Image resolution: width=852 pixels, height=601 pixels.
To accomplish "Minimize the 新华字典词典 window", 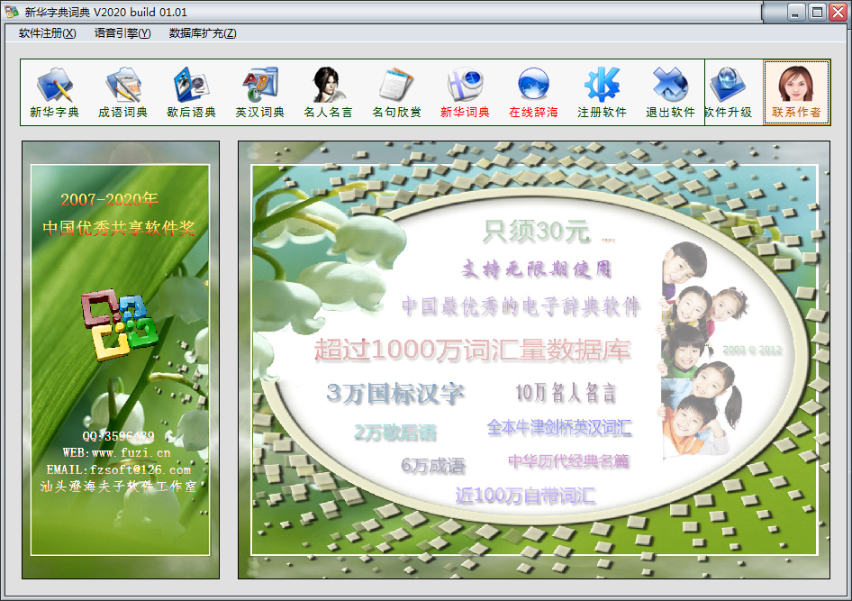I will point(795,12).
